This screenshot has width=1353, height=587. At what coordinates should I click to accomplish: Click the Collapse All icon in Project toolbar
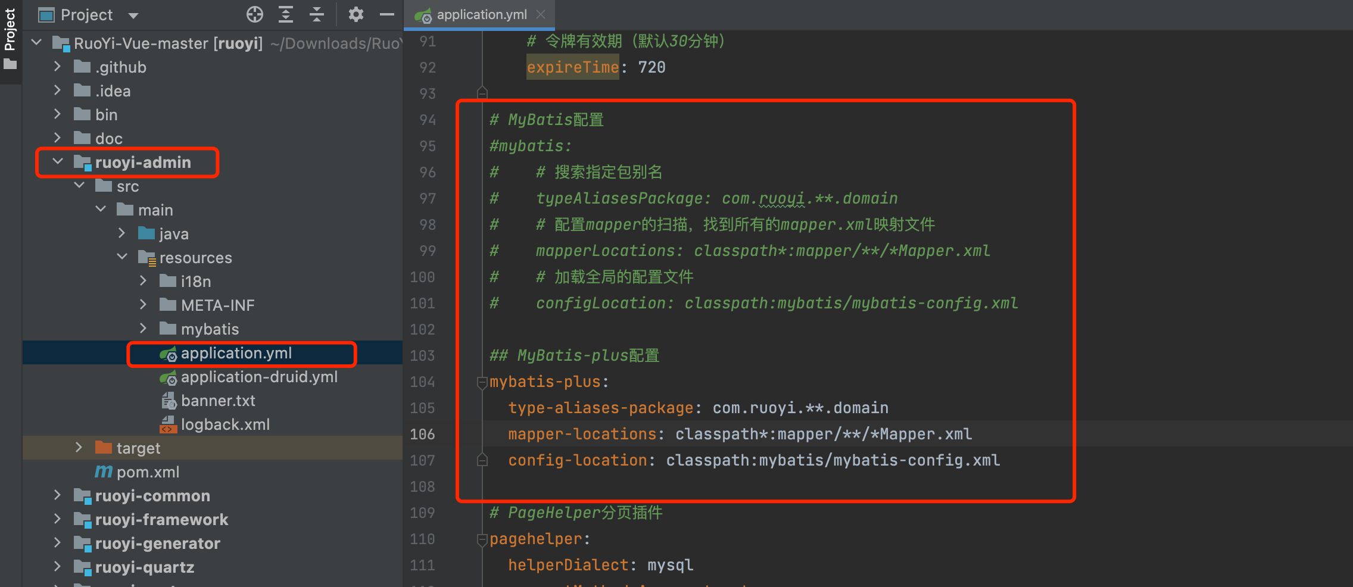(x=317, y=14)
